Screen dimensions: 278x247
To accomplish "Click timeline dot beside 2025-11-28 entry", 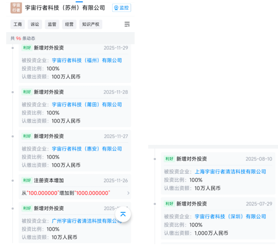I will [x=13, y=92].
